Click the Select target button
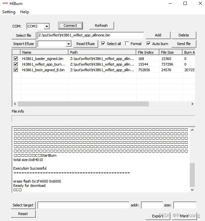The image size is (205, 221). 23,205
